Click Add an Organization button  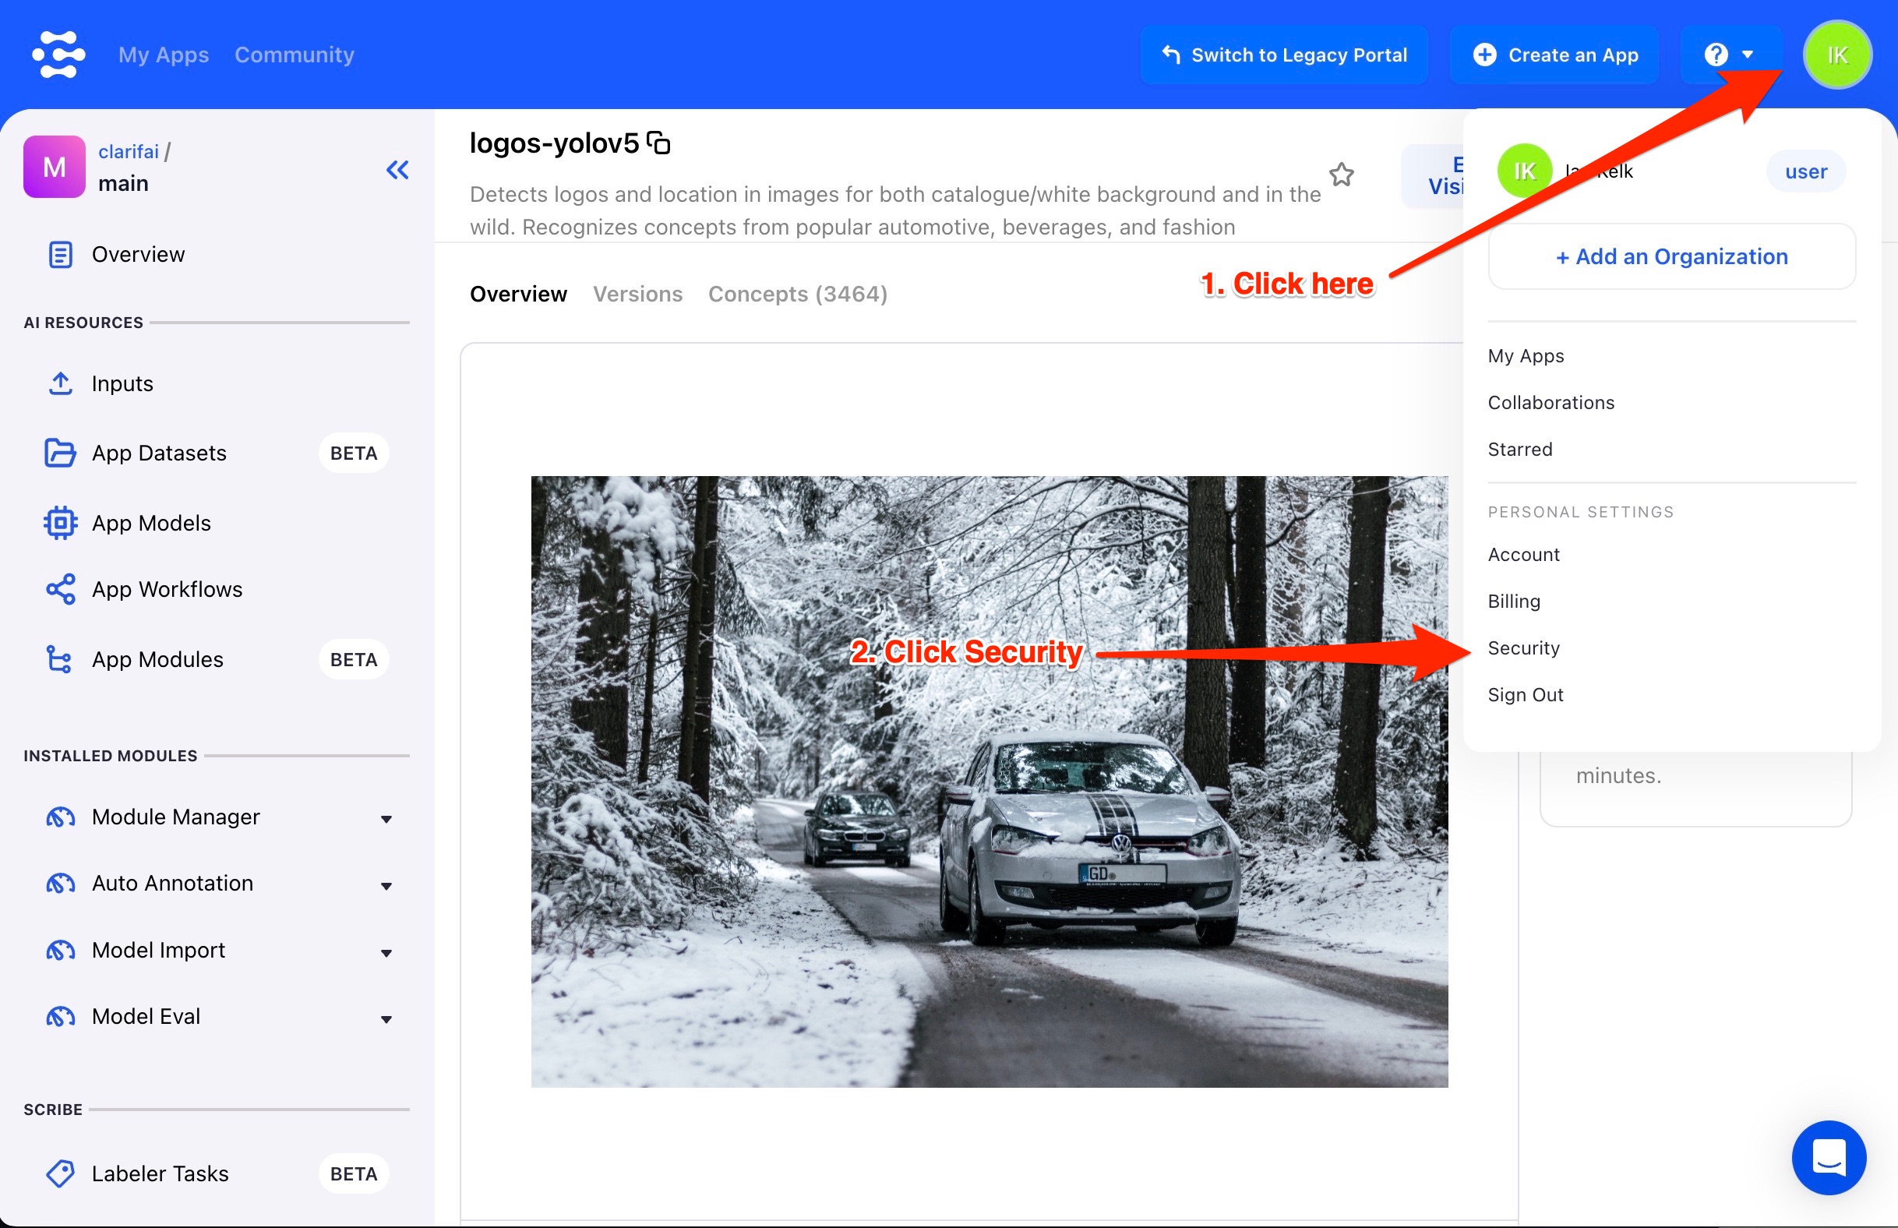click(x=1671, y=257)
